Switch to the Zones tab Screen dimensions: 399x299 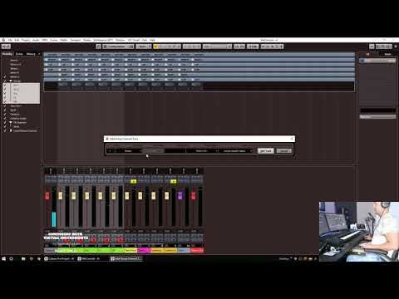(x=19, y=54)
